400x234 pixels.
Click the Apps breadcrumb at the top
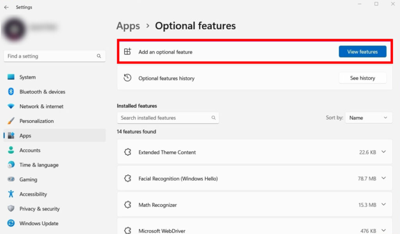128,26
